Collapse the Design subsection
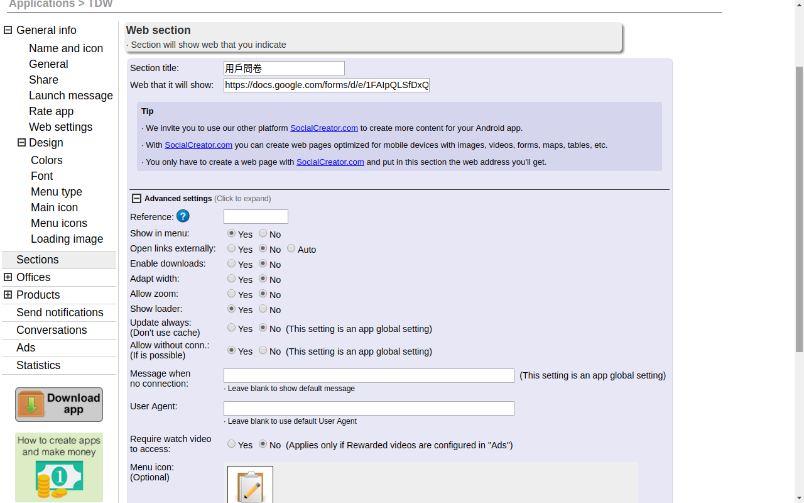Viewport: 804px width, 503px height. [x=21, y=143]
